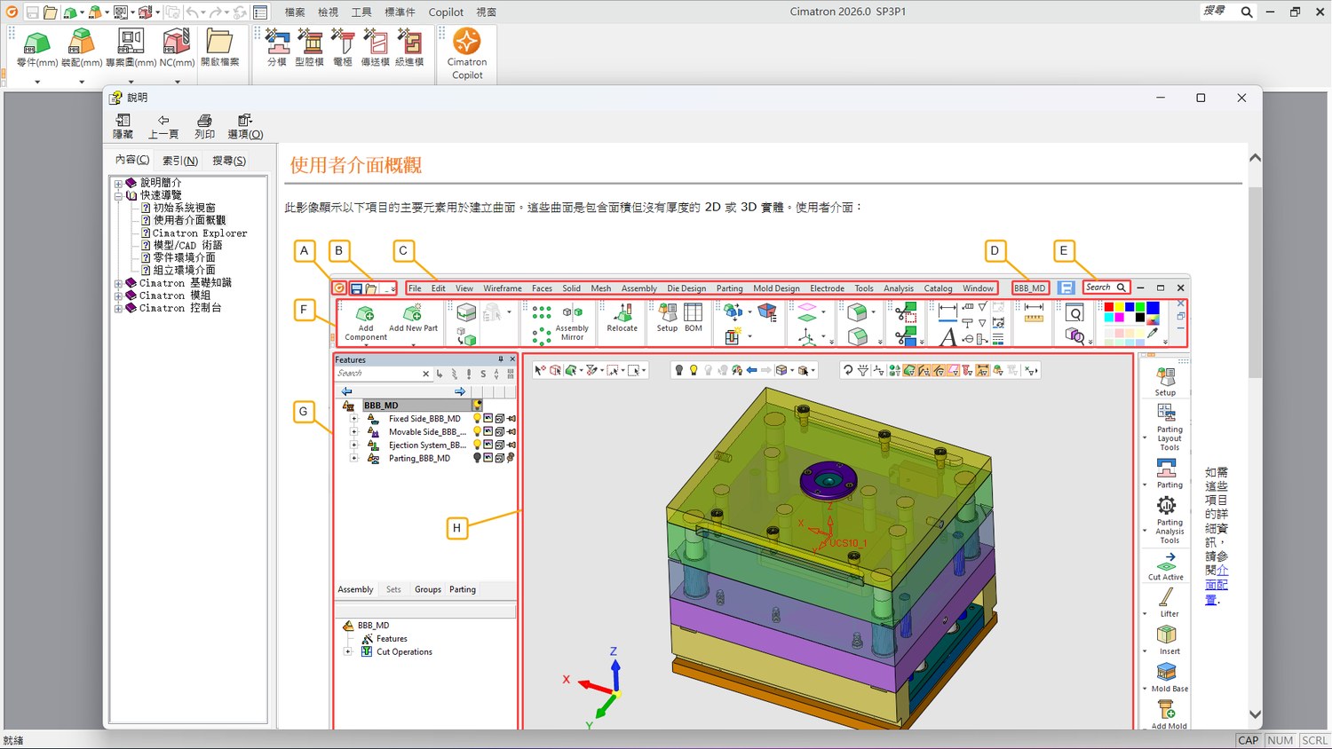Switch to the 搜尋(S) tab in help

[x=229, y=161]
